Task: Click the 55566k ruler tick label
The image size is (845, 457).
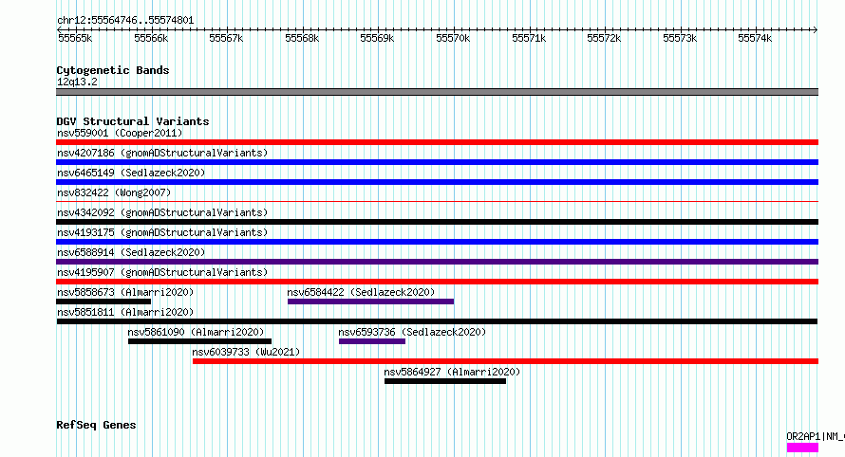Action: (x=151, y=38)
